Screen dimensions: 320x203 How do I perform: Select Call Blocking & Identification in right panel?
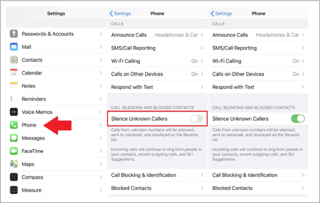[x=258, y=175]
